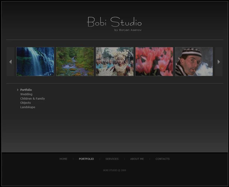Click the 'by Boryan Asenov' subtitle
This screenshot has height=187, width=229.
128,30
